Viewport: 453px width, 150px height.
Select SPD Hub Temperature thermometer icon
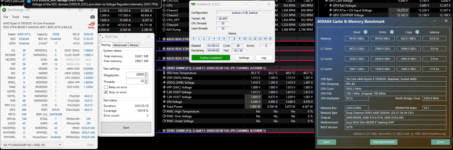point(164,73)
